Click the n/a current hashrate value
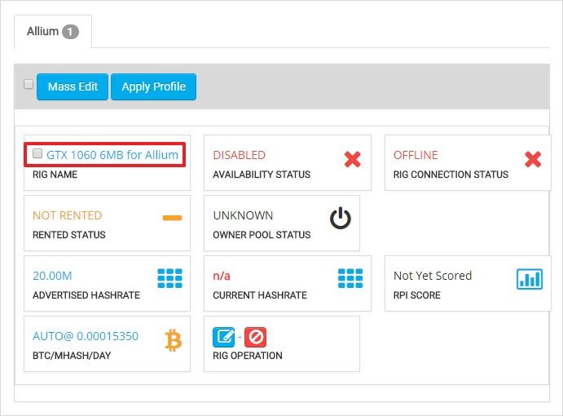This screenshot has width=563, height=416. click(x=222, y=276)
